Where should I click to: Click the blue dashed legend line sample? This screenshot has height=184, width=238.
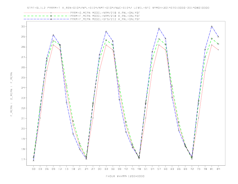(47, 19)
